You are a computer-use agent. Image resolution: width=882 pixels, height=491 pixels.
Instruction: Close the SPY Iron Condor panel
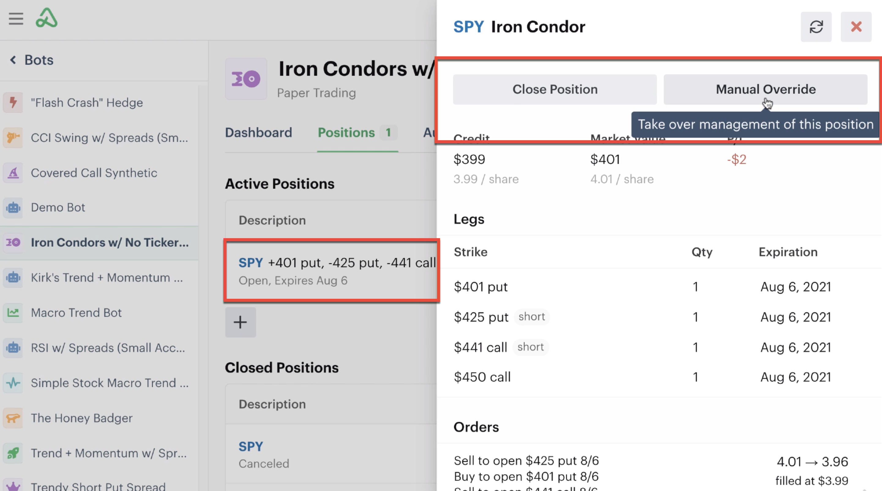(x=856, y=27)
